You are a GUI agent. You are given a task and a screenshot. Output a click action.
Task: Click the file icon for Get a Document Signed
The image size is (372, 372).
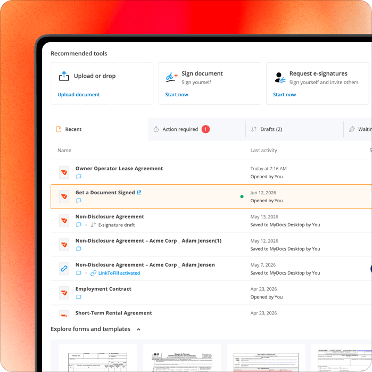click(x=64, y=196)
